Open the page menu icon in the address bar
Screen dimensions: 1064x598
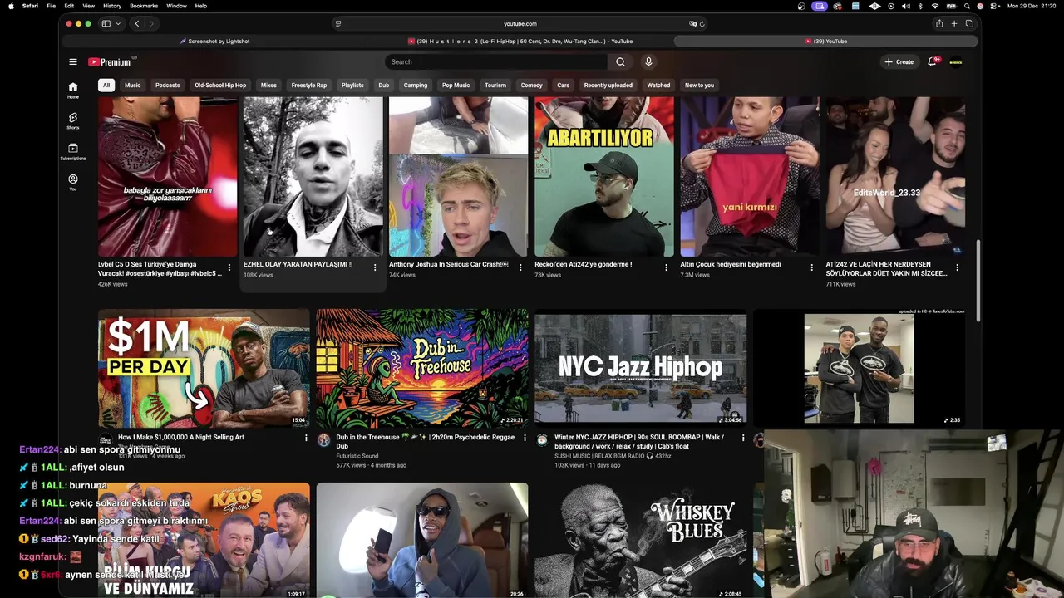point(337,23)
